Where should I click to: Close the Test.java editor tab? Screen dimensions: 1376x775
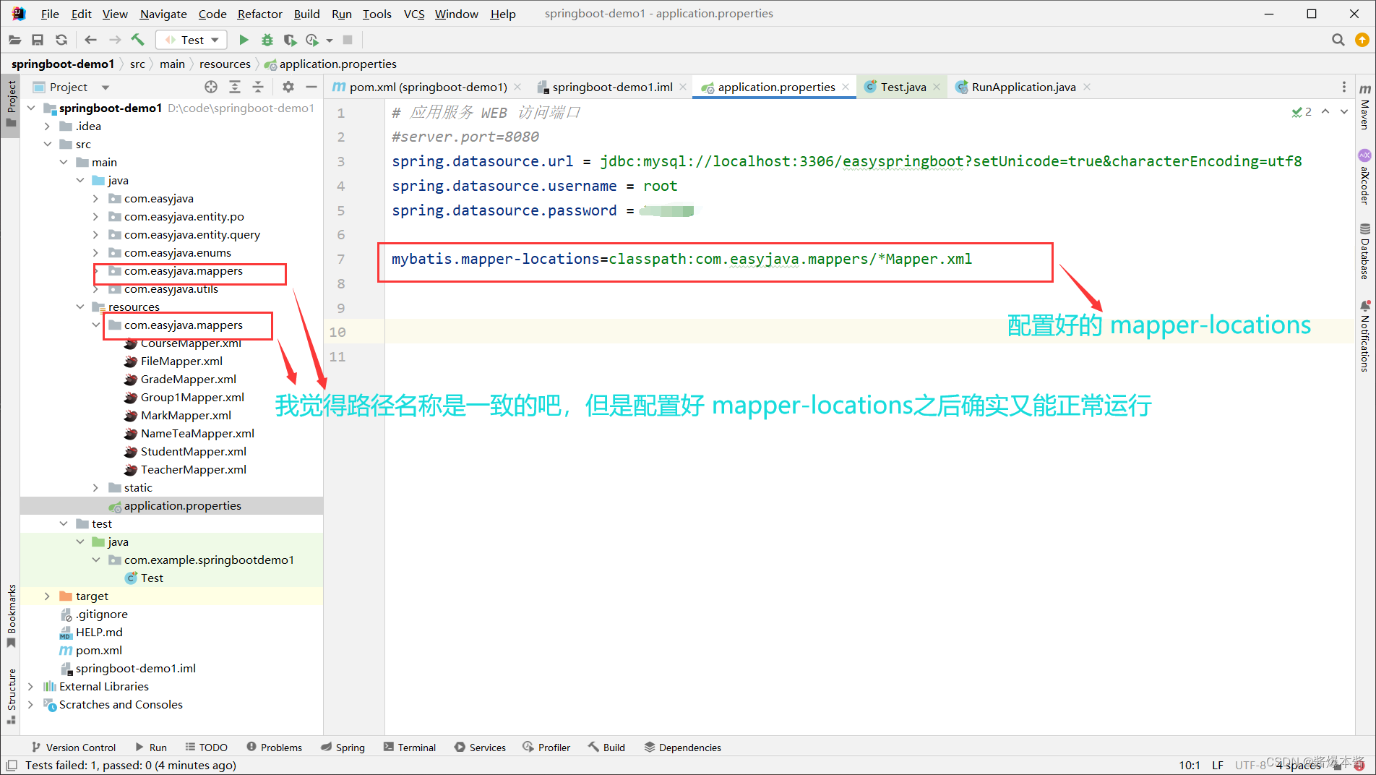[937, 87]
